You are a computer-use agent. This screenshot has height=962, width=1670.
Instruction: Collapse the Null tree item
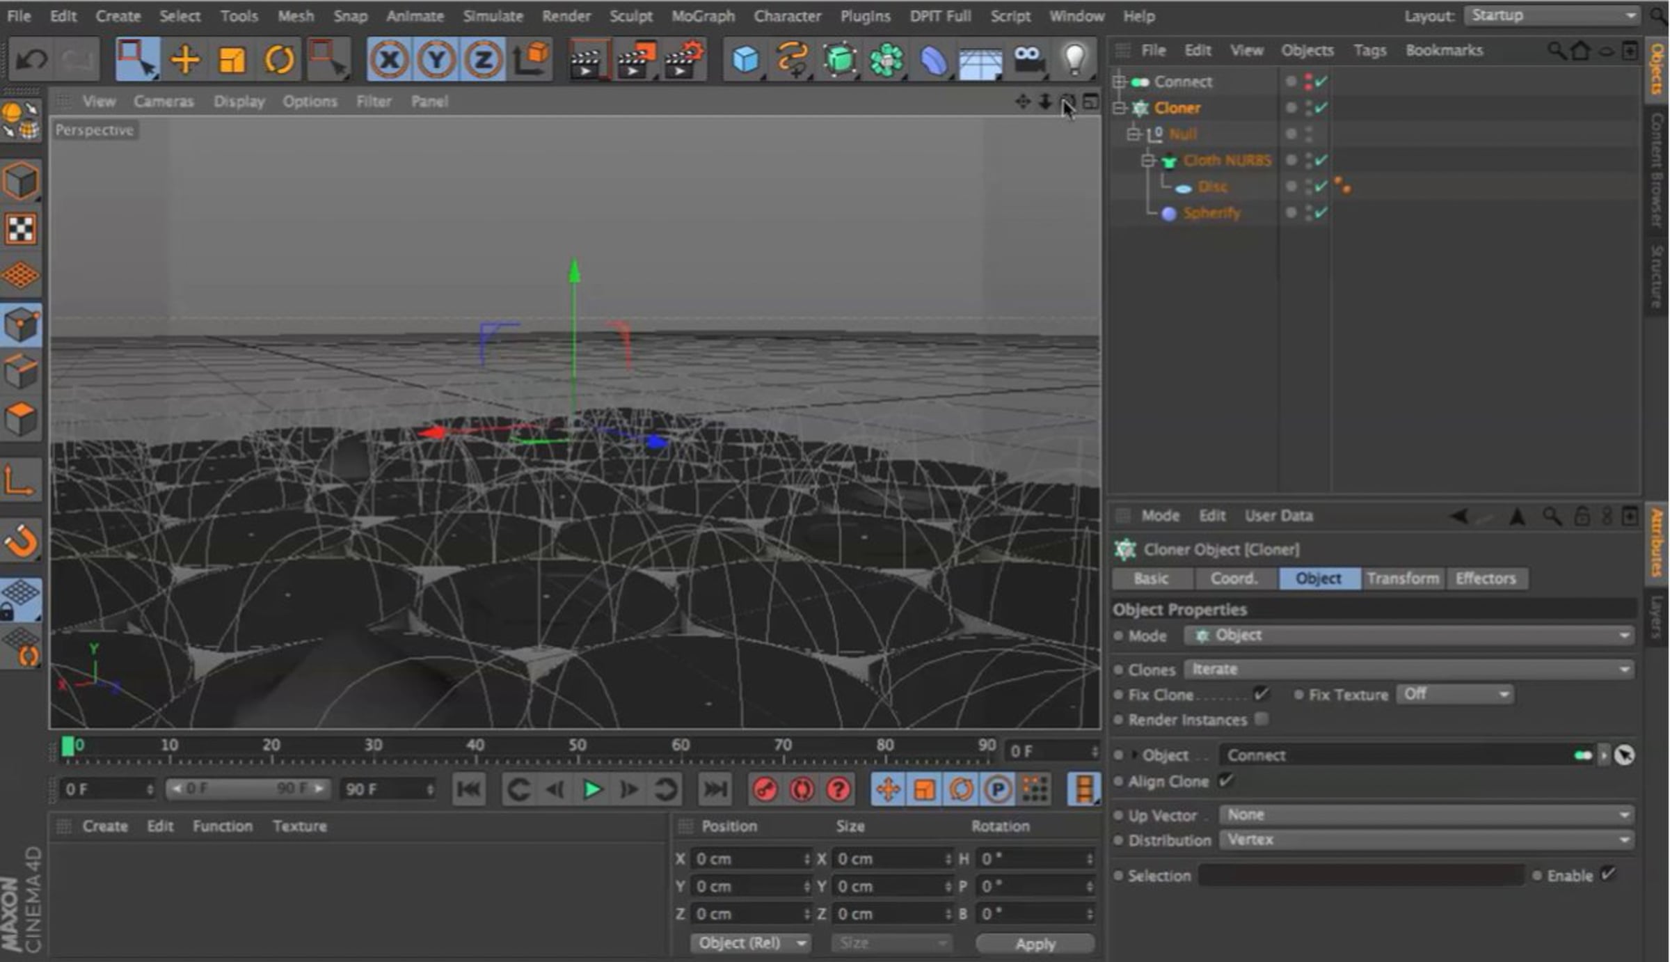[1134, 134]
